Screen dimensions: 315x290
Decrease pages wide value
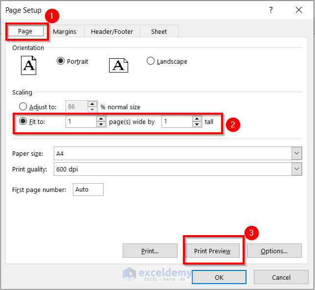point(101,124)
